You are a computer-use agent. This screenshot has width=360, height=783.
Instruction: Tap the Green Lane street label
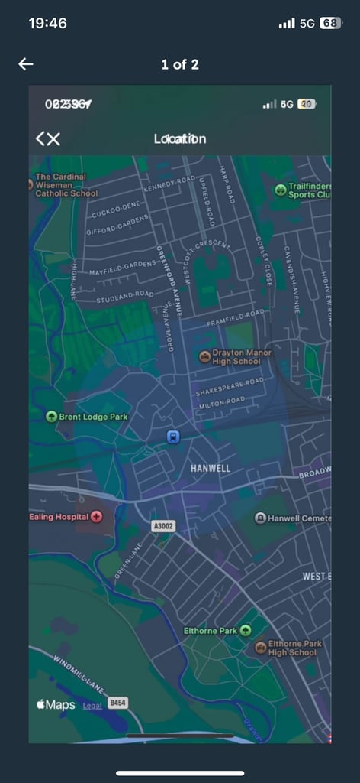[130, 560]
